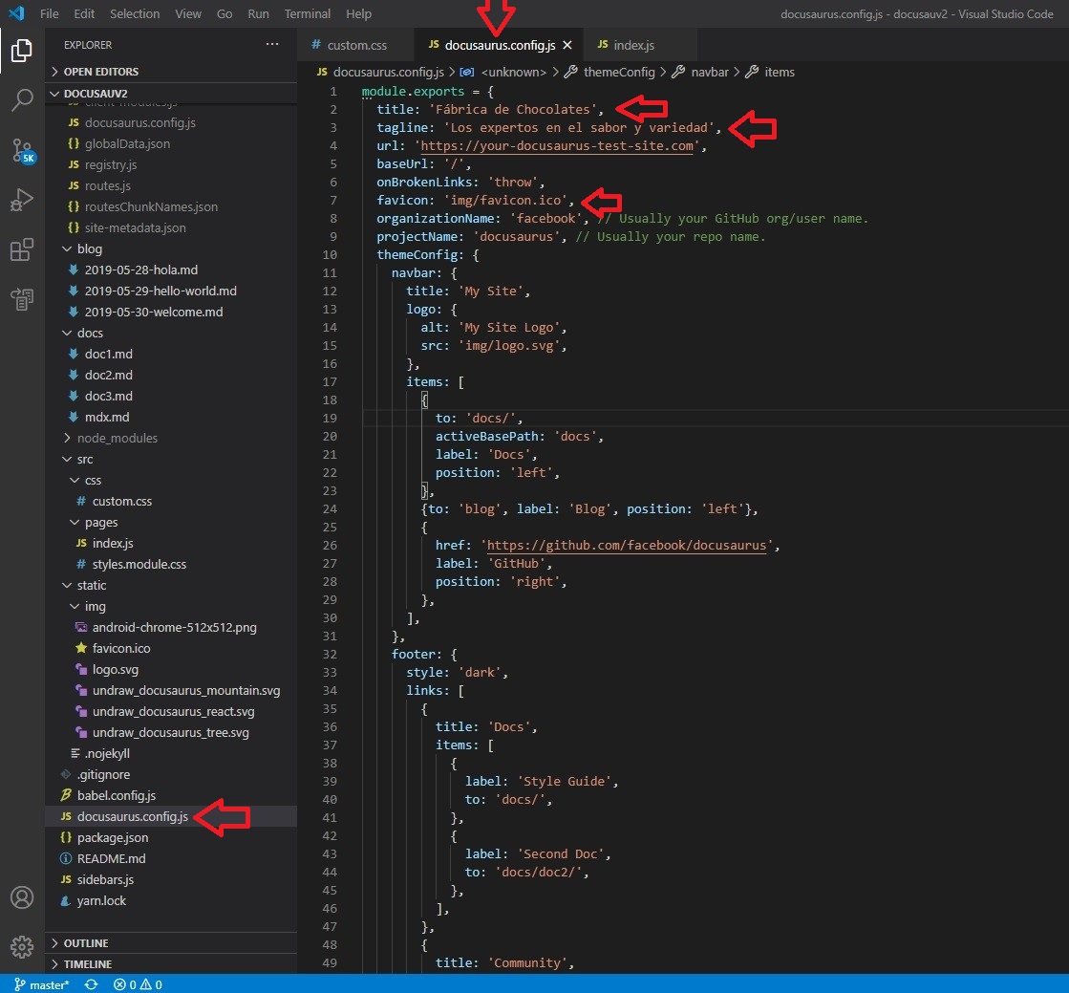Open Source Control view with 5K badge
This screenshot has width=1069, height=993.
[x=22, y=150]
